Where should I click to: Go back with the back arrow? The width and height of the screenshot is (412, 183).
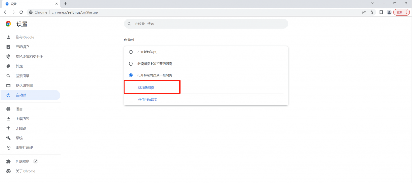coord(6,12)
